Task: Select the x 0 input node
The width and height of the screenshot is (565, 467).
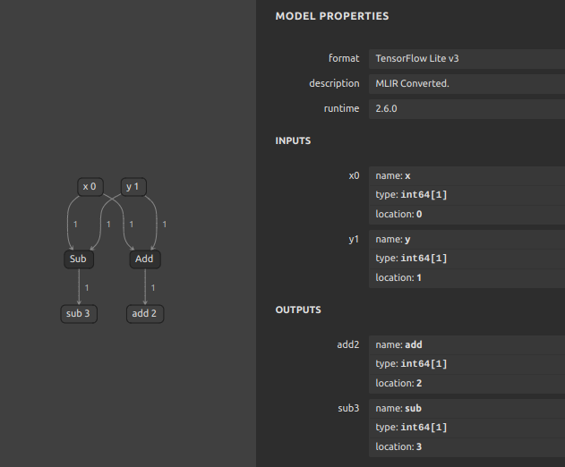Action: pyautogui.click(x=90, y=186)
